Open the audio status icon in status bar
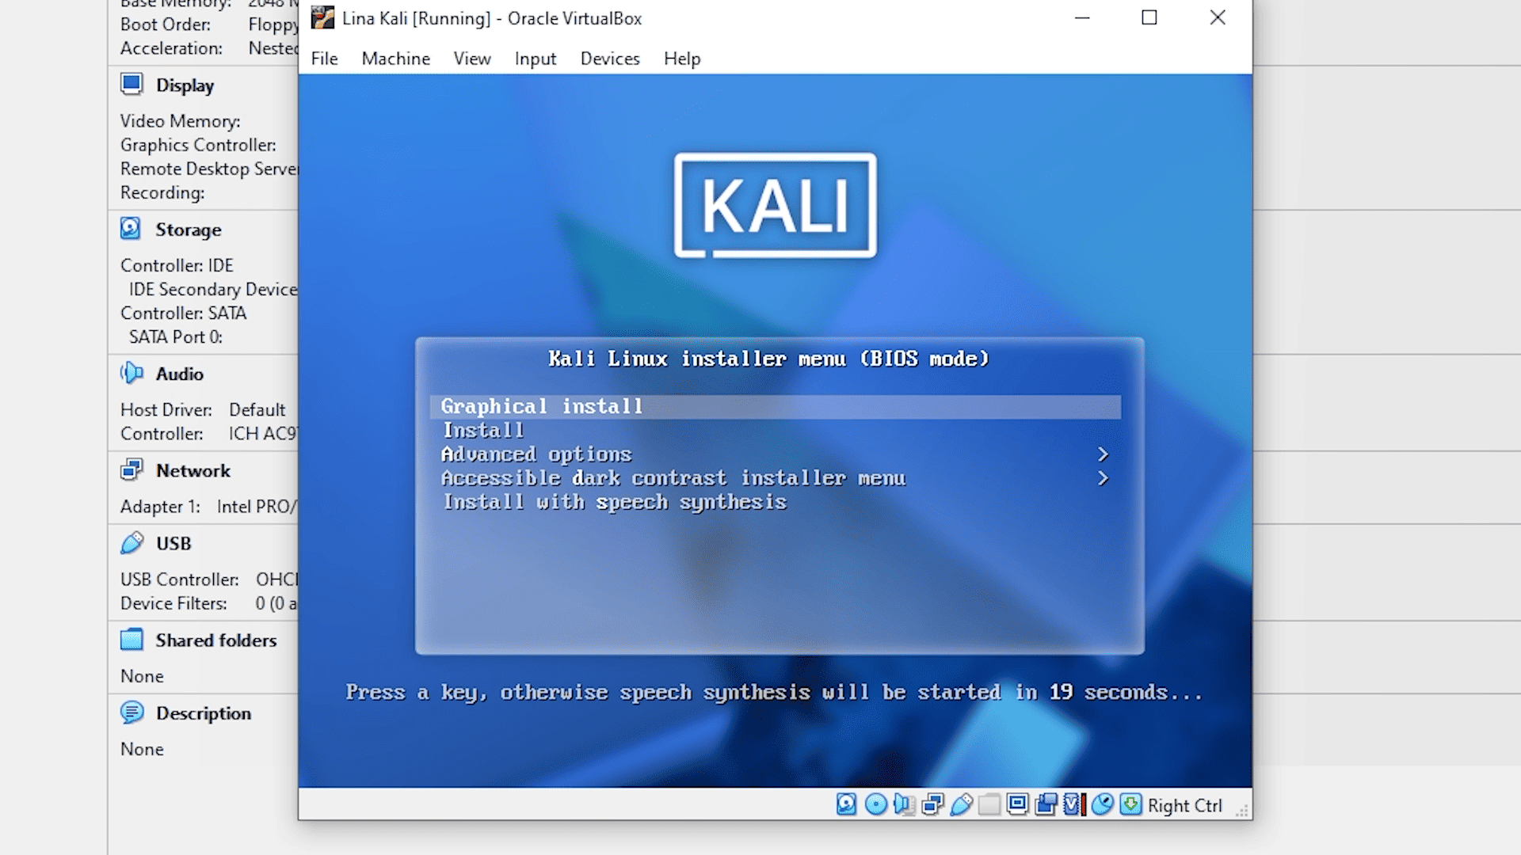The width and height of the screenshot is (1521, 855). (x=903, y=804)
